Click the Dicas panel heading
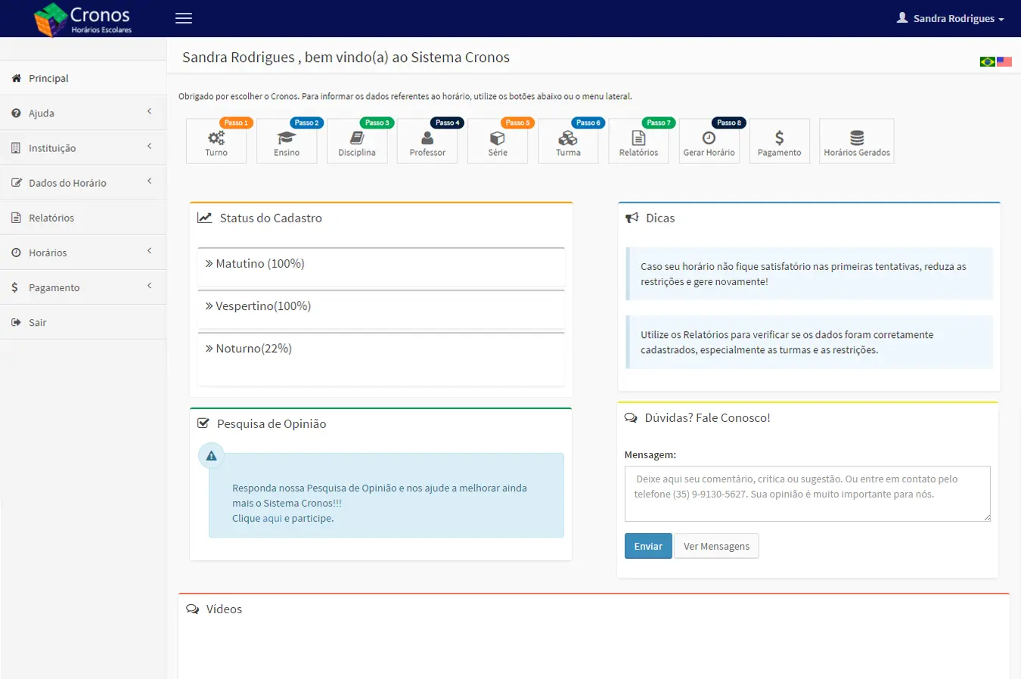This screenshot has width=1021, height=679. tap(660, 218)
